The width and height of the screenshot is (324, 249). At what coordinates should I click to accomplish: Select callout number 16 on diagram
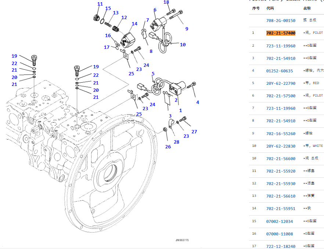(108, 36)
